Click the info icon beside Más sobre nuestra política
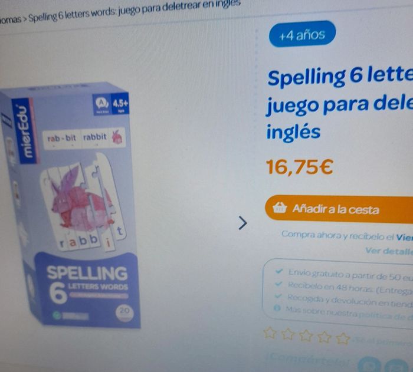The height and width of the screenshot is (372, 413). pyautogui.click(x=277, y=308)
